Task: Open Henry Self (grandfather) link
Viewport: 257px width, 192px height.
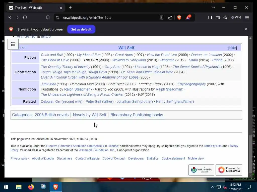Action: coord(175,101)
